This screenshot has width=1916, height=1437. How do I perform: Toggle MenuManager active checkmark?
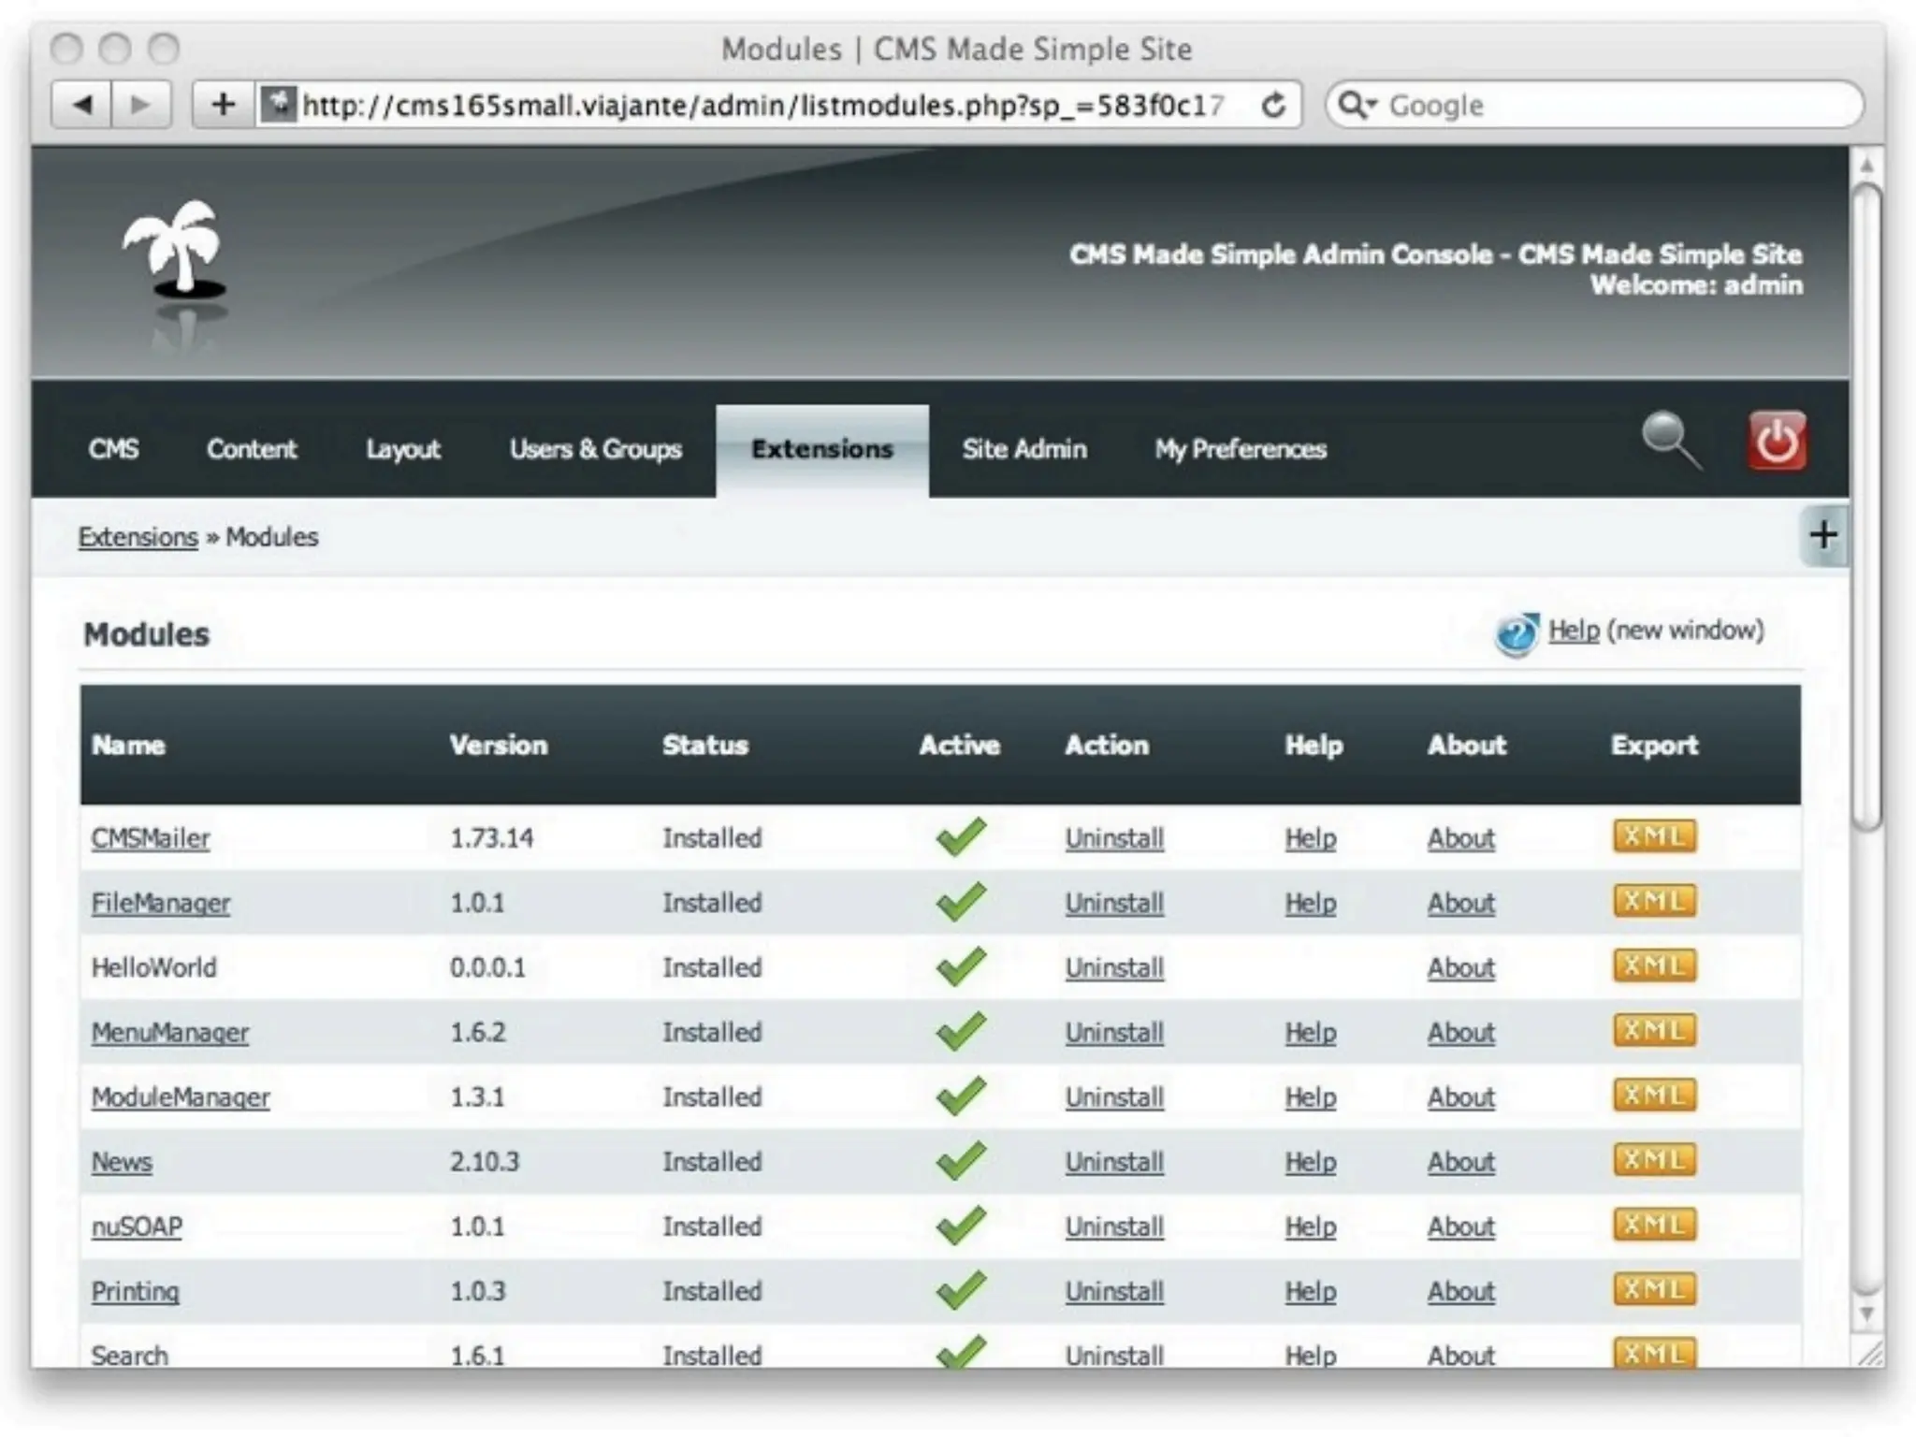tap(961, 1030)
